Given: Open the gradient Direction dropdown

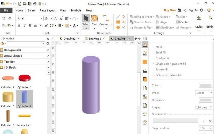Looking at the screenshot, I should tap(206, 100).
